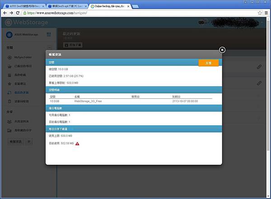Open my collection in the sidebar
Image resolution: width=271 pixels, height=199 pixels.
(20, 75)
